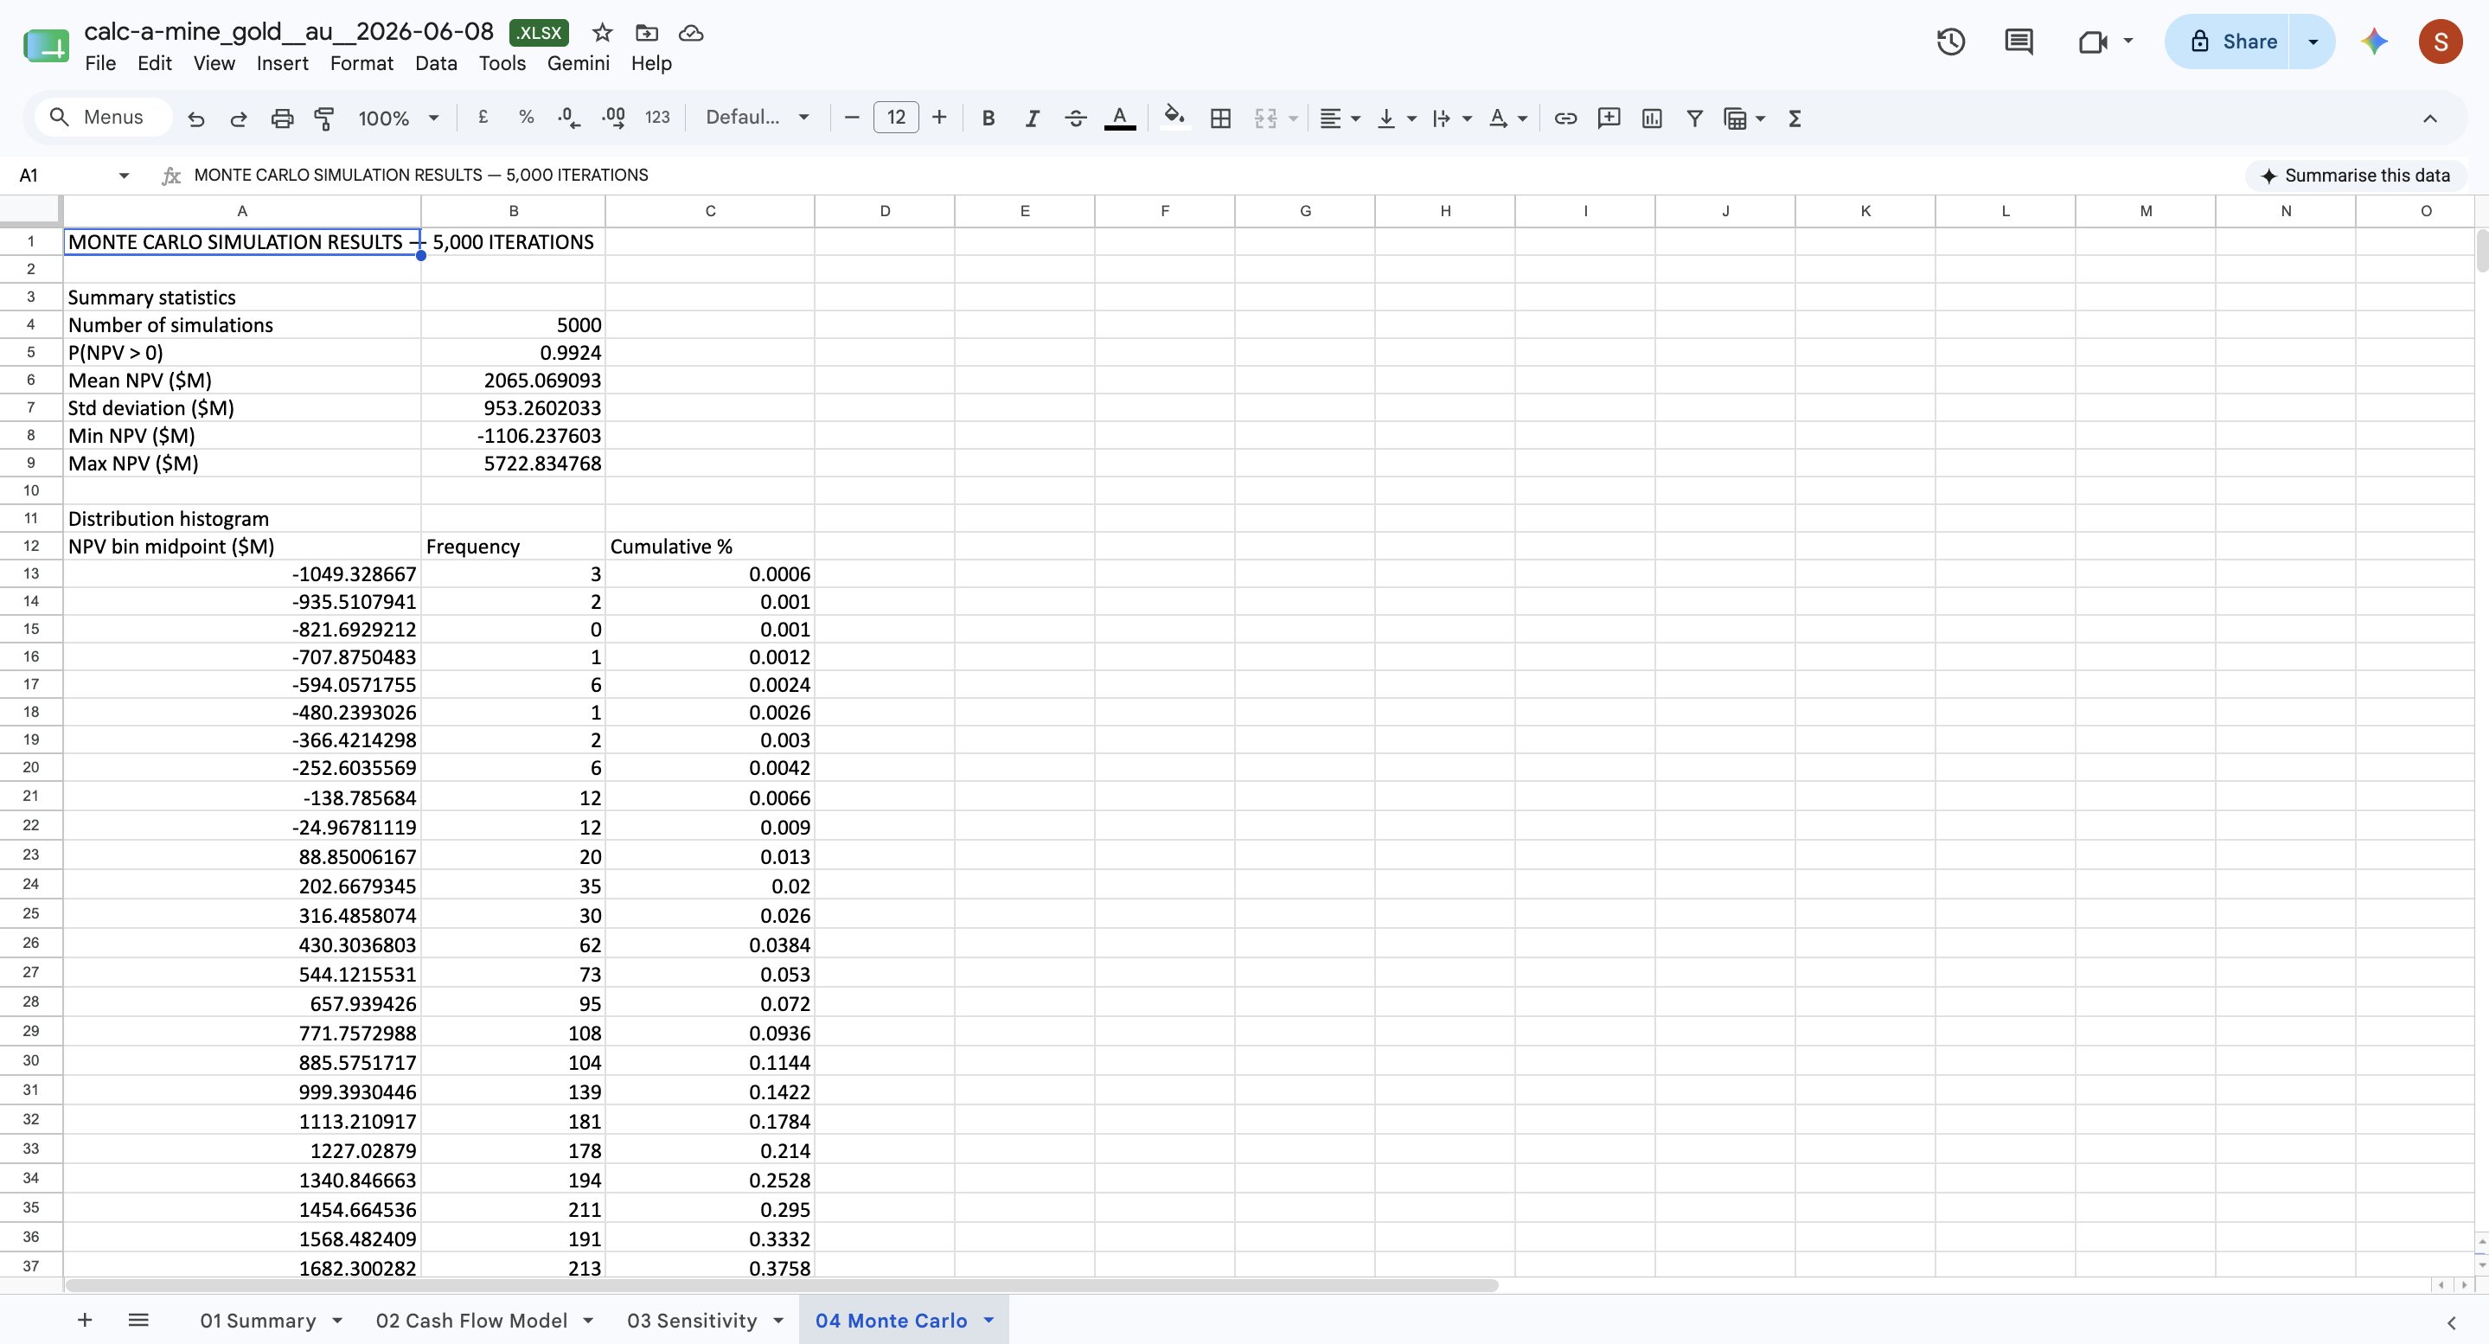Decrease decimal places
Image resolution: width=2489 pixels, height=1344 pixels.
(x=569, y=118)
